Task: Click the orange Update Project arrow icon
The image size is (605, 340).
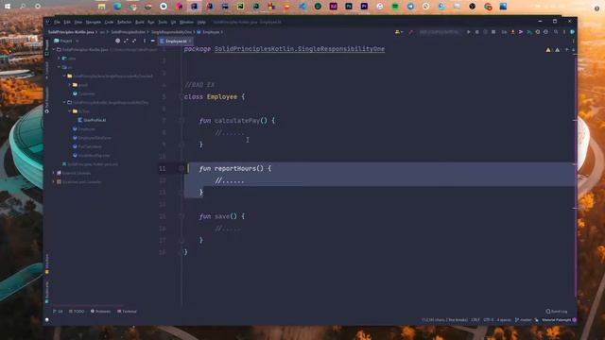Action: click(x=512, y=32)
